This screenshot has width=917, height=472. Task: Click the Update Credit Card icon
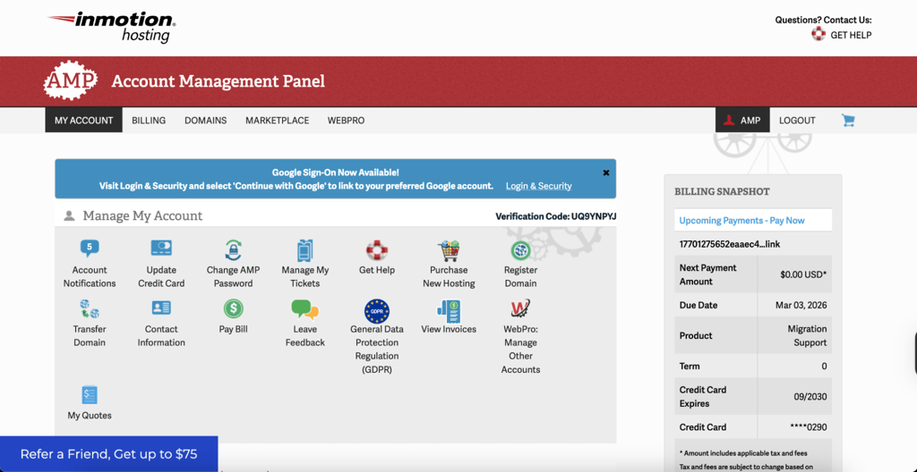(x=161, y=249)
